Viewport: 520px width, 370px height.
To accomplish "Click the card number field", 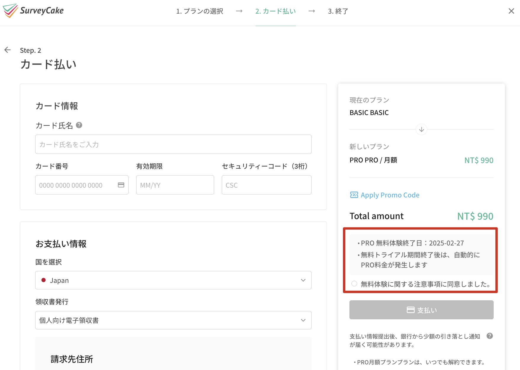I will 82,185.
